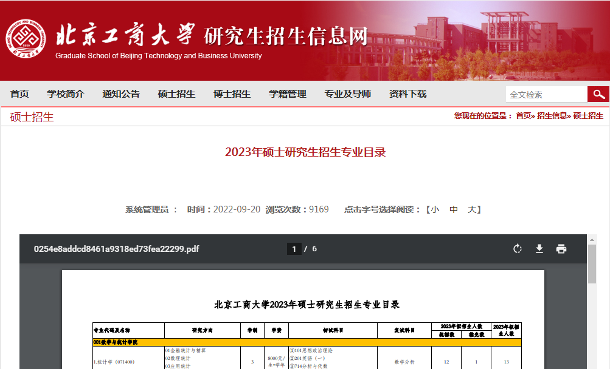Go to 通知公告 section
610x369 pixels.
[x=121, y=94]
